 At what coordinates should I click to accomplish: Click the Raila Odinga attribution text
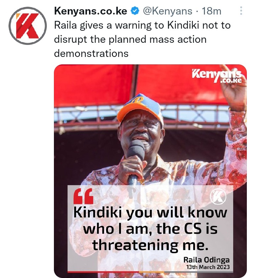[x=206, y=260]
